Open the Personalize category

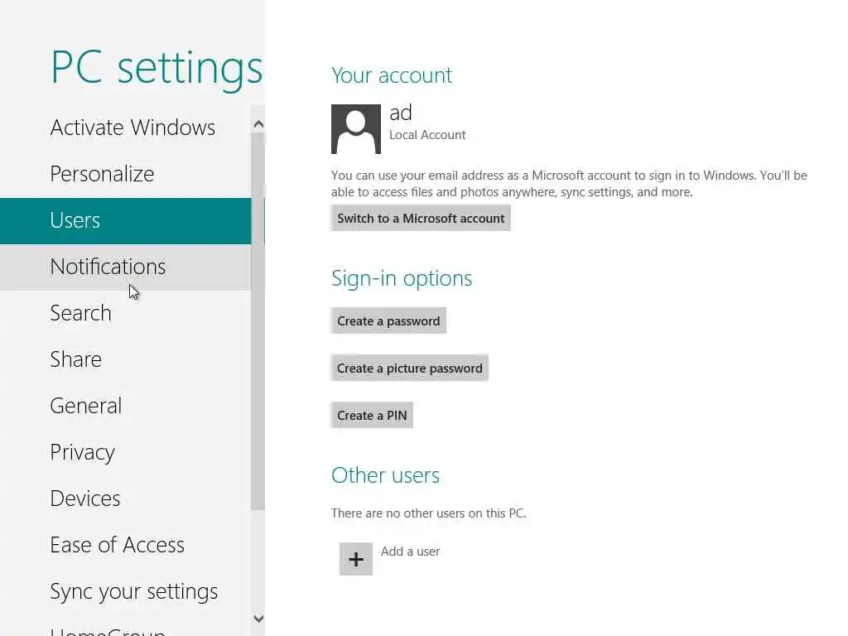pyautogui.click(x=126, y=174)
